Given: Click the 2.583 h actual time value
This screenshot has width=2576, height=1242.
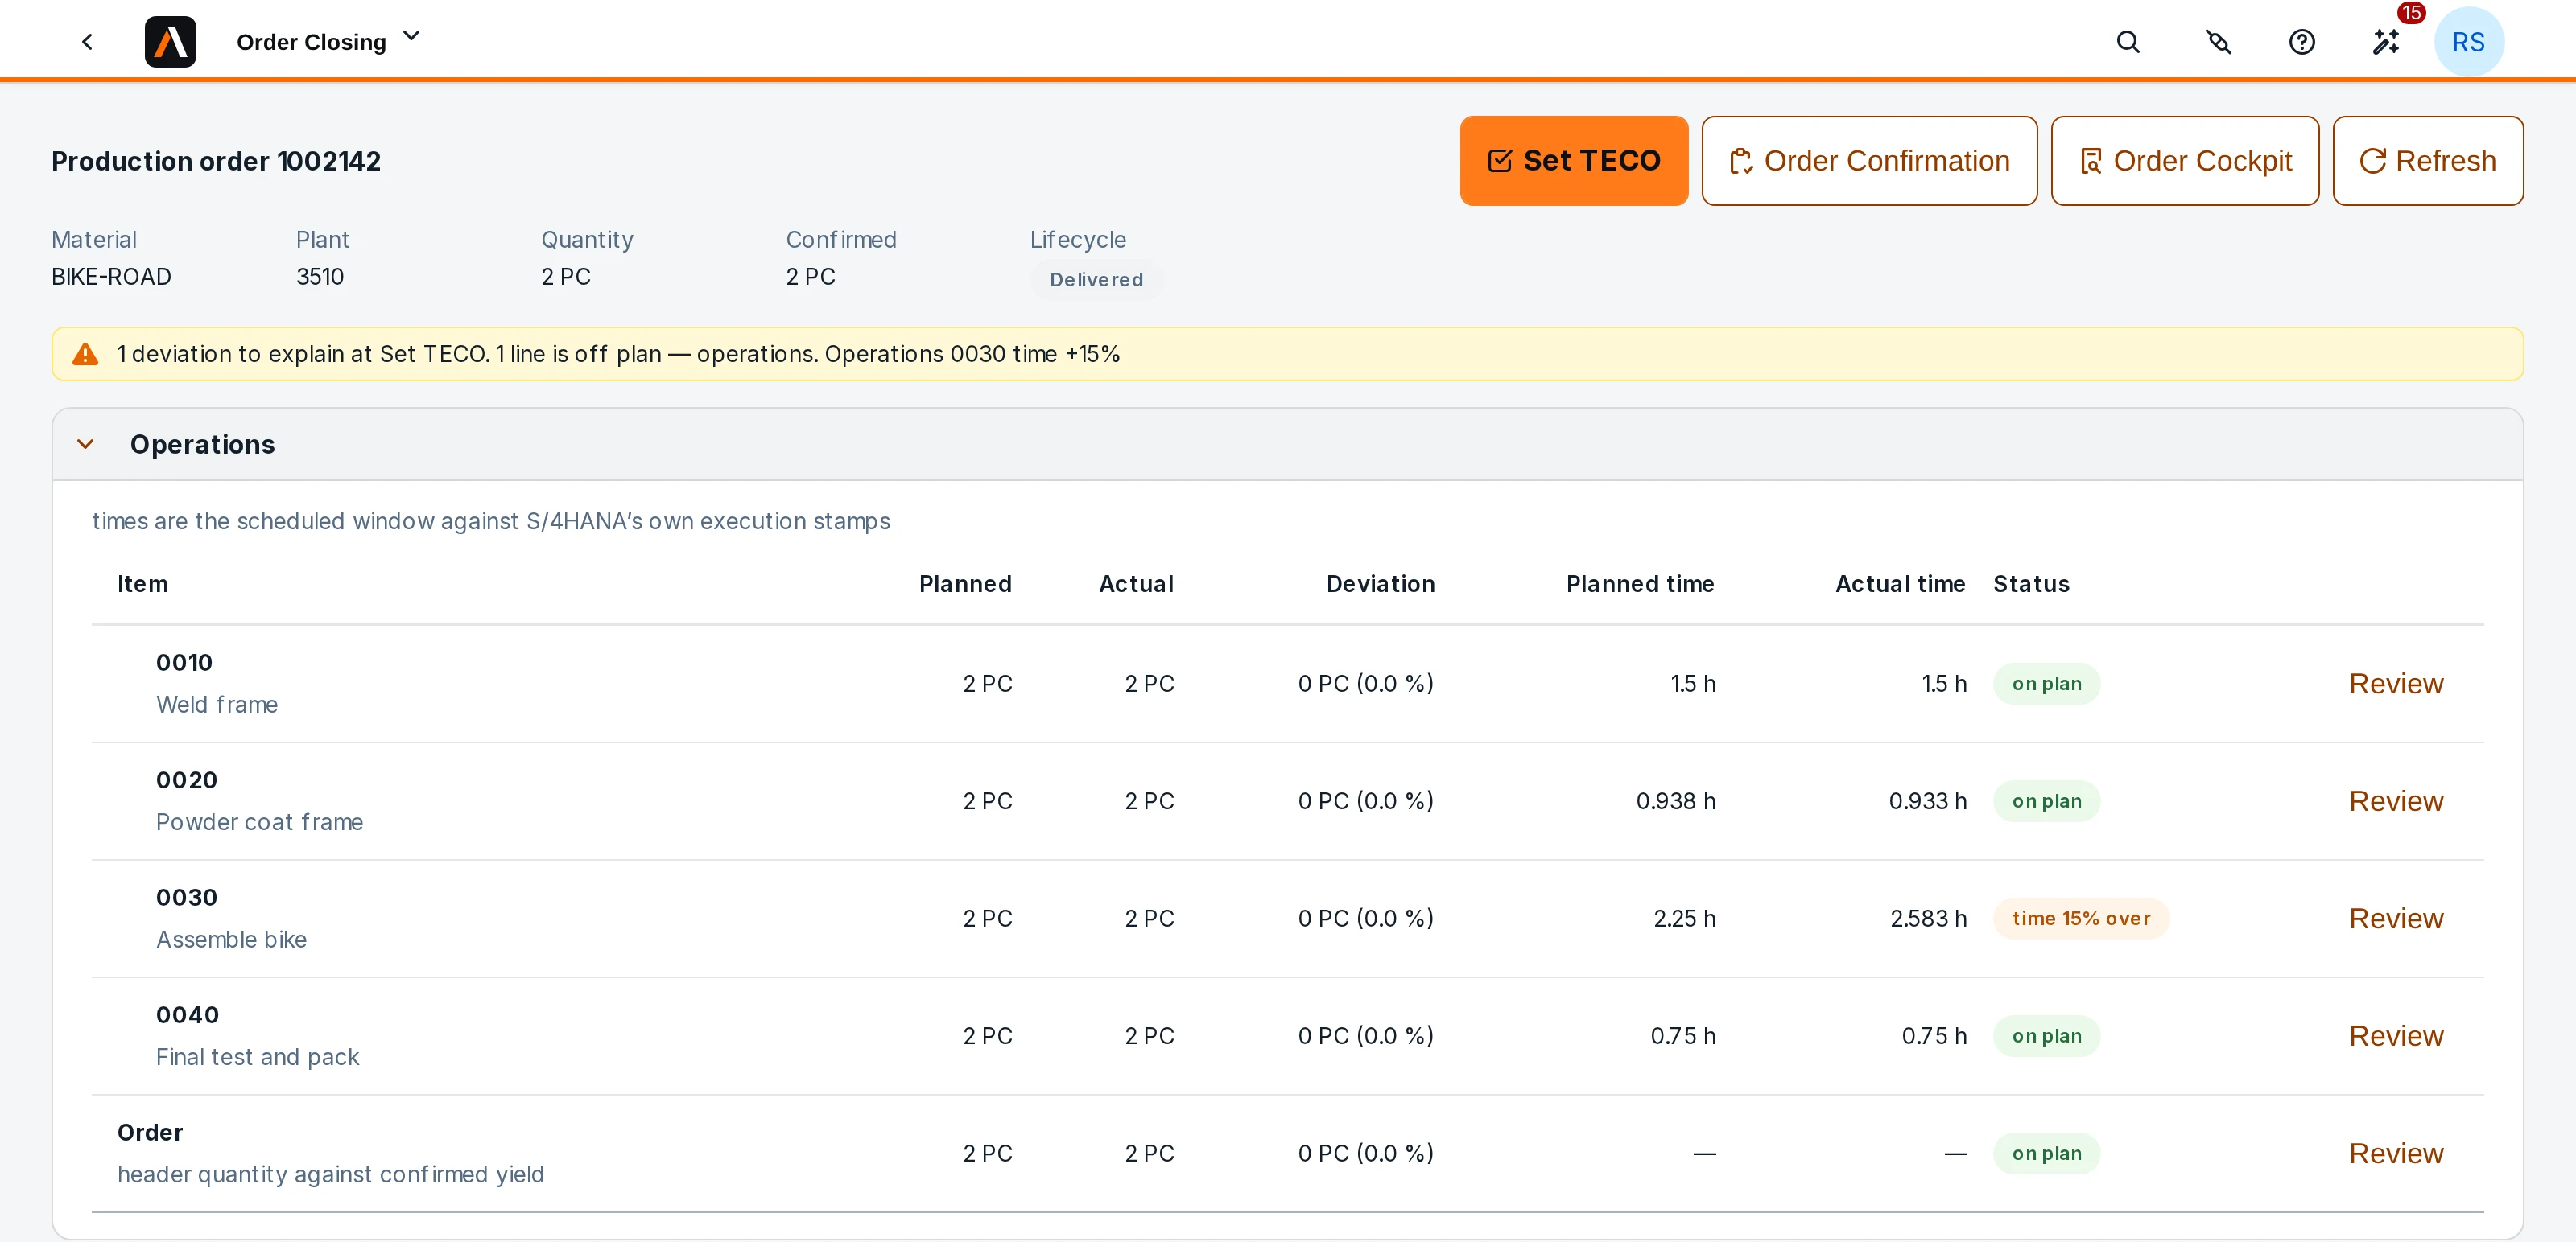Looking at the screenshot, I should pyautogui.click(x=1927, y=919).
